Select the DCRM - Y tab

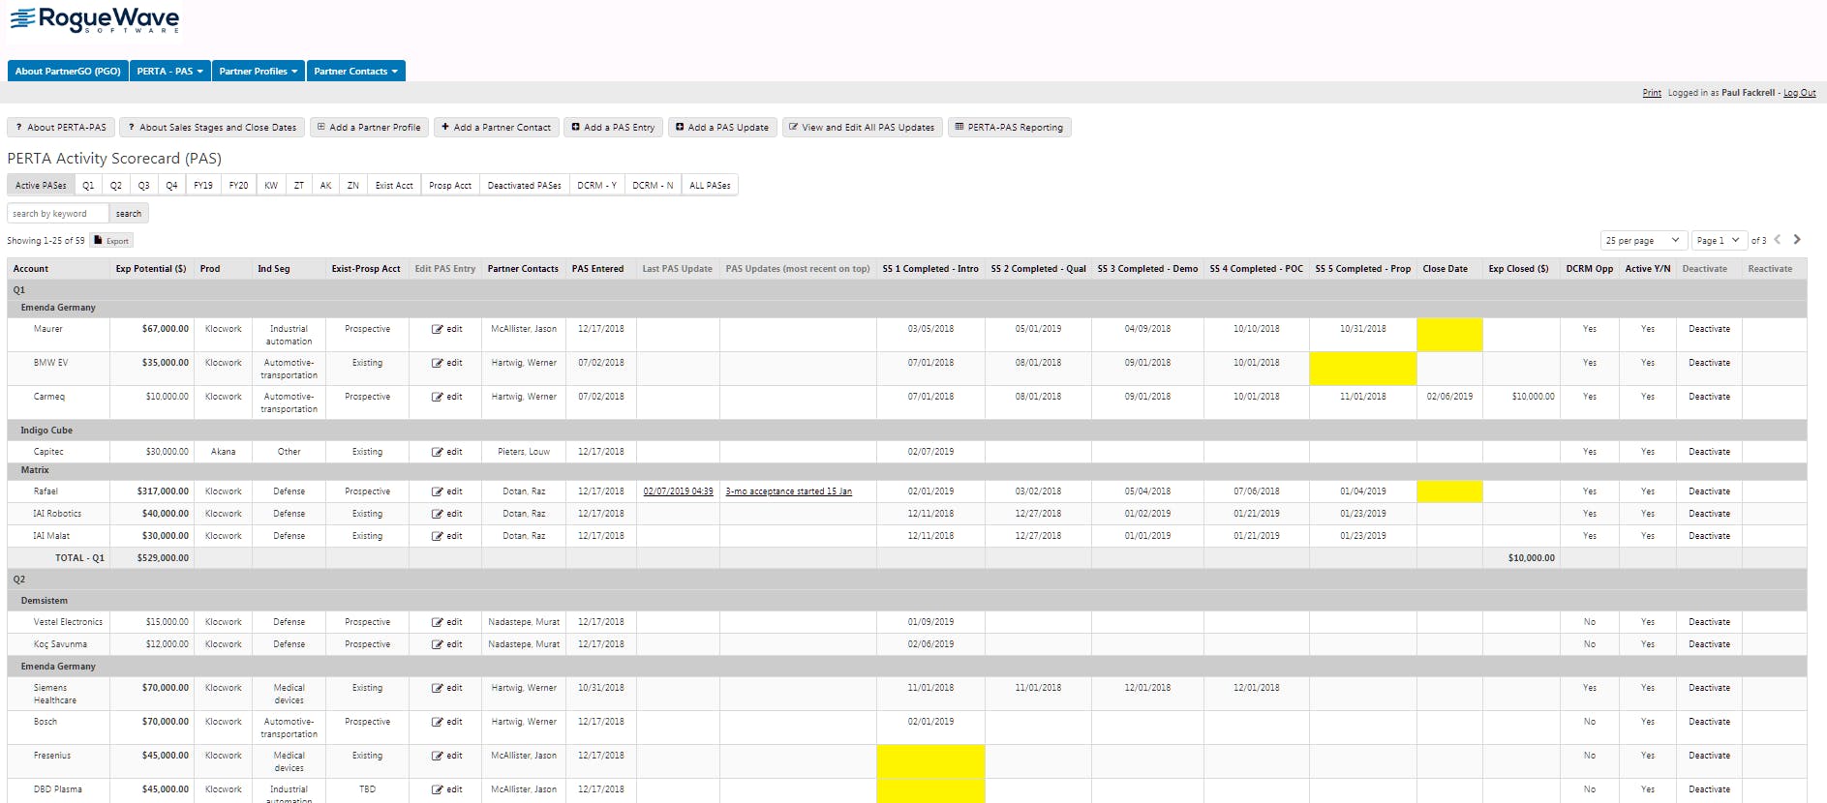tap(596, 185)
